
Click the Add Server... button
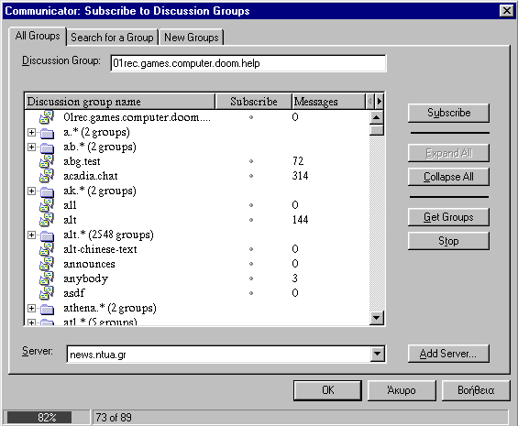point(448,354)
